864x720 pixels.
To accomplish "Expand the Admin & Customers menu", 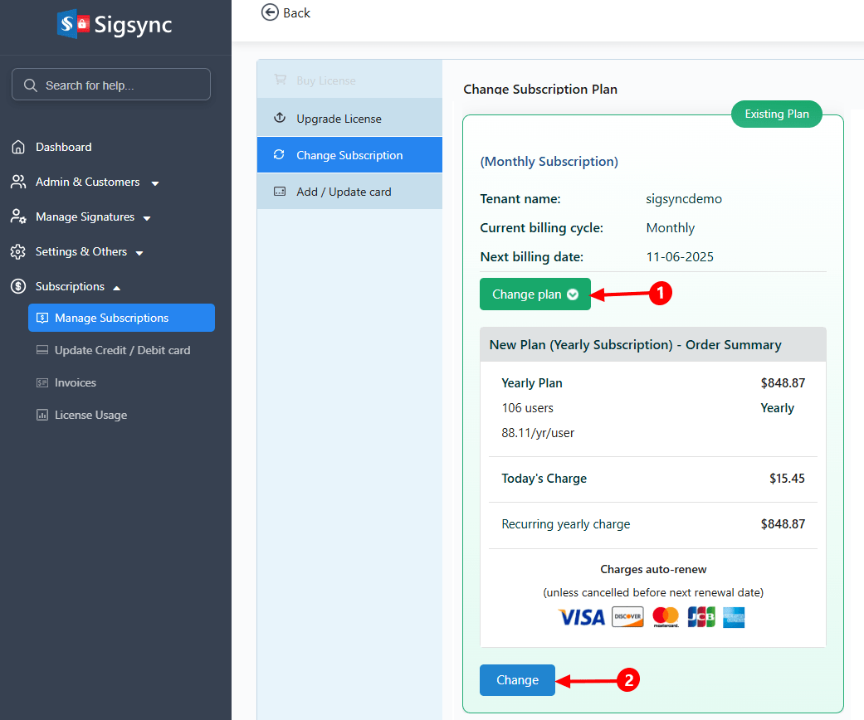I will (x=154, y=182).
